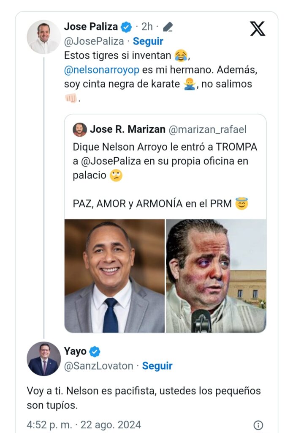Screen dimensions: 293x433
Task: Click the X logo in the top right
Action: coord(258,29)
